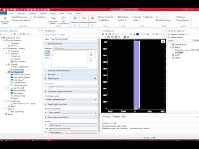Switch to the Home ribbon tab

pyautogui.click(x=11, y=13)
